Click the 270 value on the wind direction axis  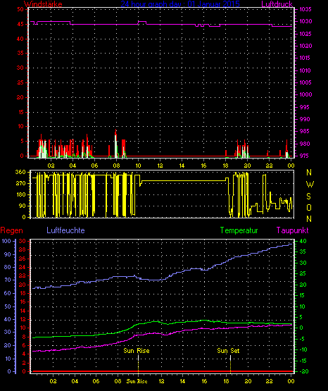(20, 184)
